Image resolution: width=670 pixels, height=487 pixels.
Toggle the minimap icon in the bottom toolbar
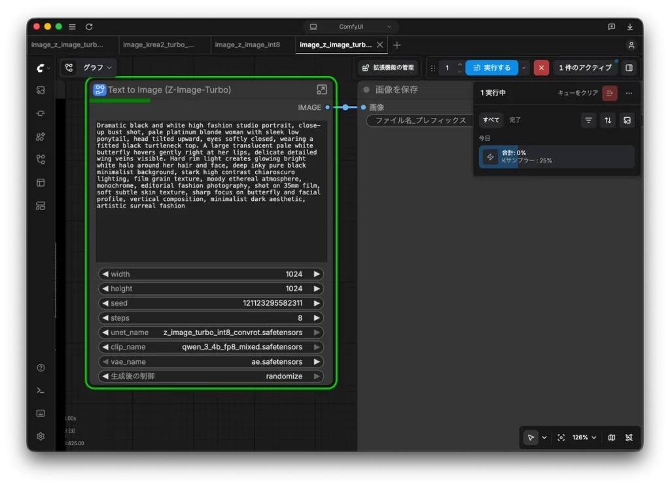[612, 437]
